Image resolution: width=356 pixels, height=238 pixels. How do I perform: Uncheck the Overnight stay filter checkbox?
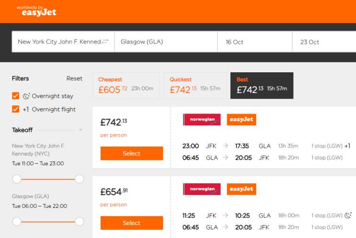click(x=16, y=96)
